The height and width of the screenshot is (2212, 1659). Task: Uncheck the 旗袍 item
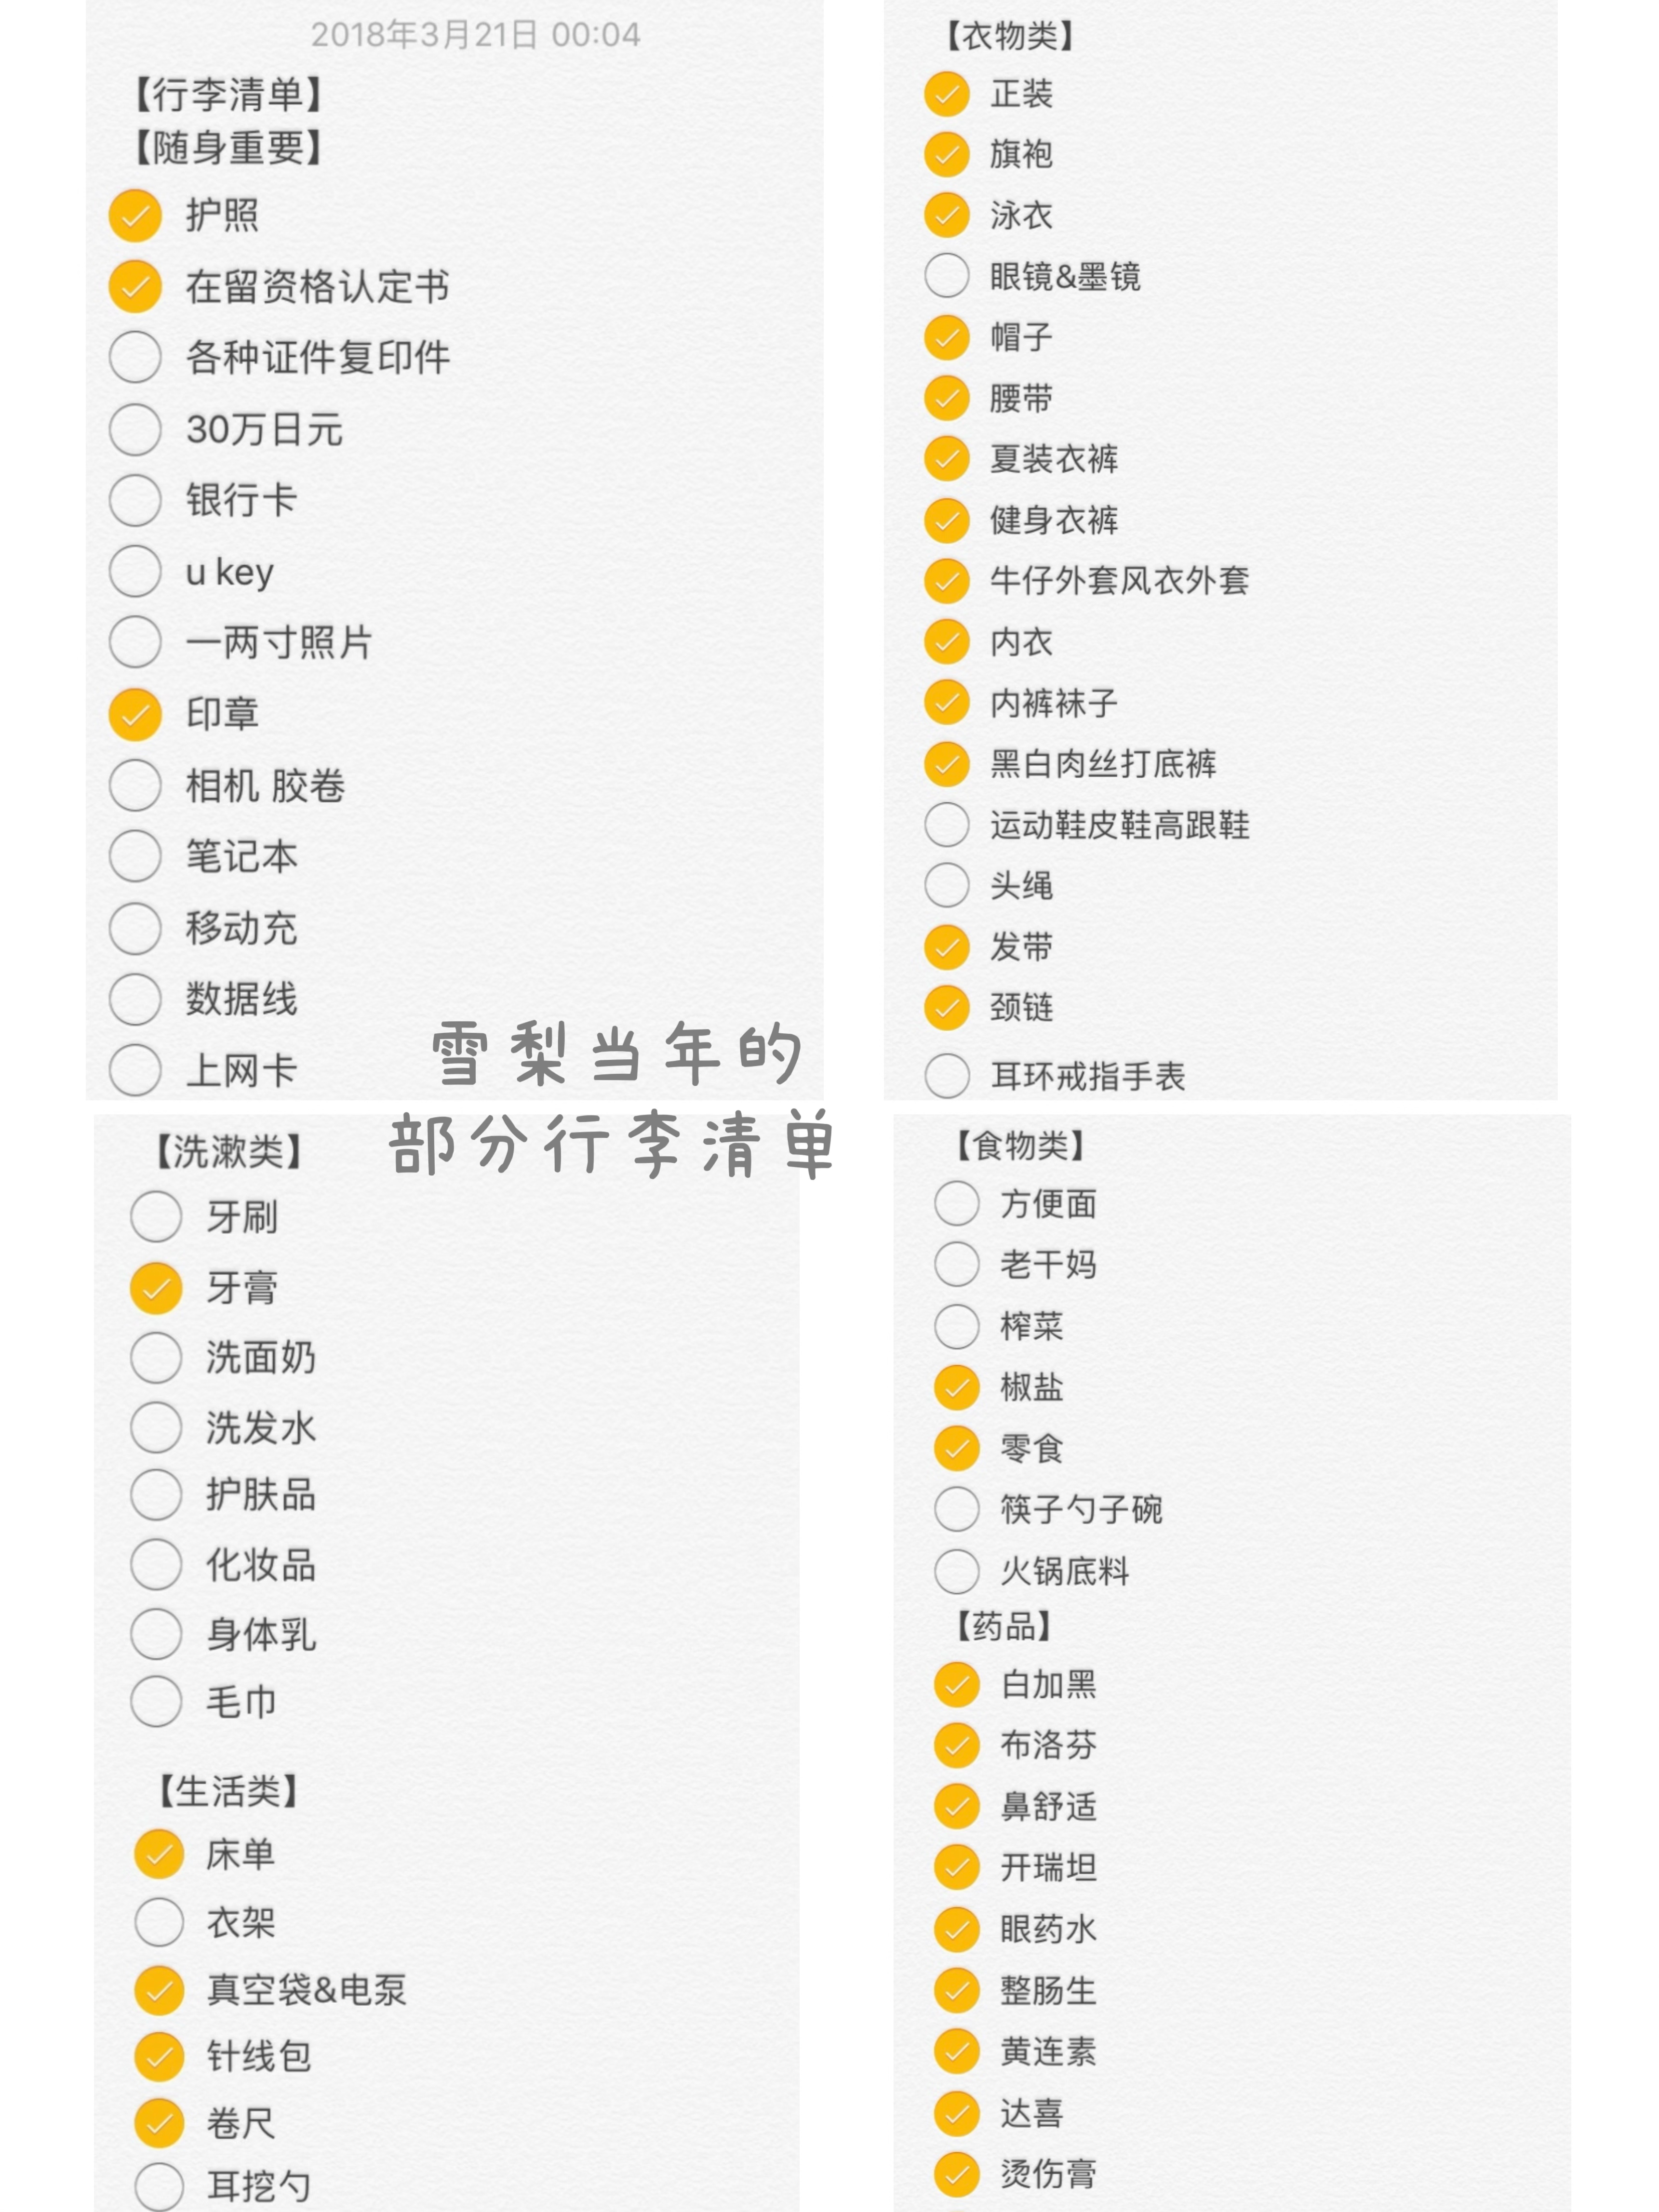[x=946, y=154]
